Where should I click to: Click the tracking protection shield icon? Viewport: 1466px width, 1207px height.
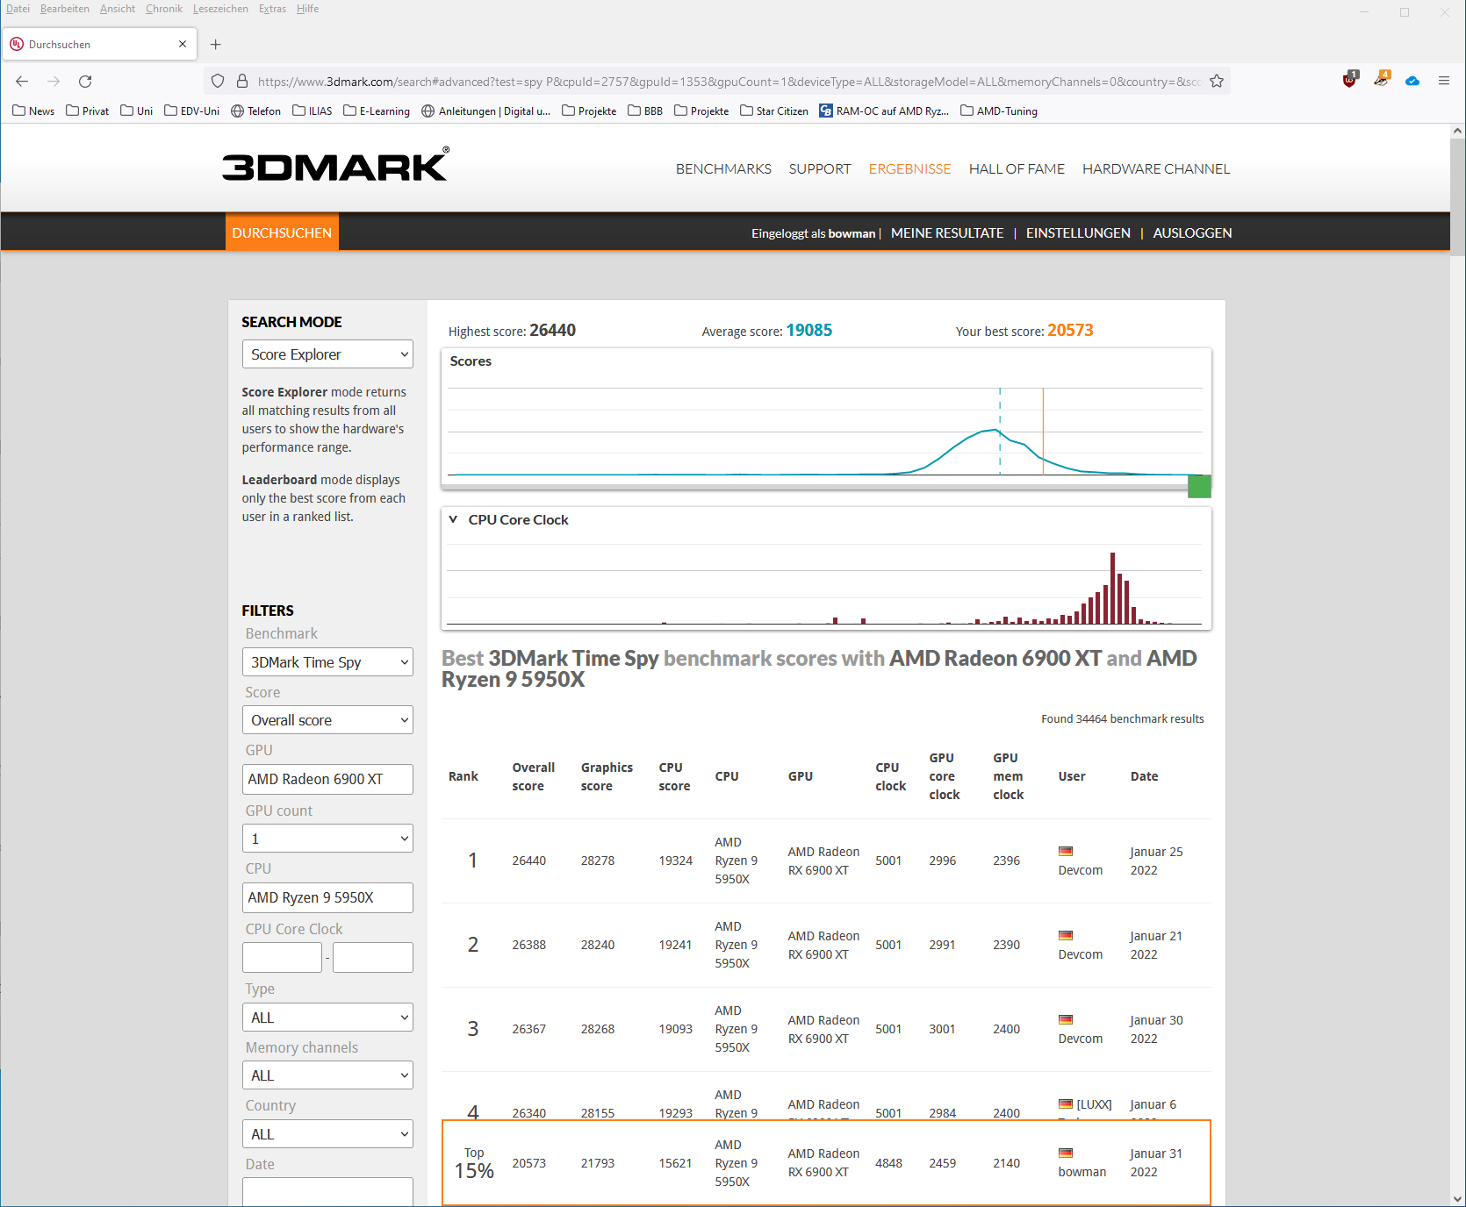tap(218, 82)
